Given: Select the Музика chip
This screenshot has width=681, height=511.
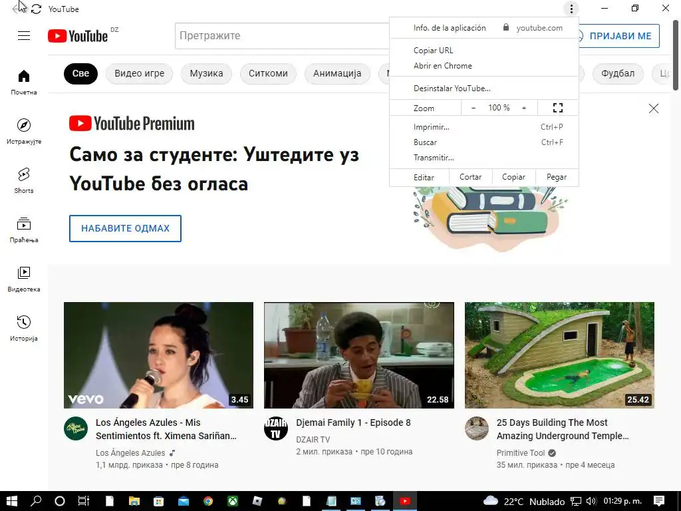Looking at the screenshot, I should click(x=206, y=73).
